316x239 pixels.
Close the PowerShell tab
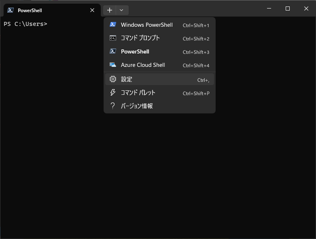coord(92,10)
